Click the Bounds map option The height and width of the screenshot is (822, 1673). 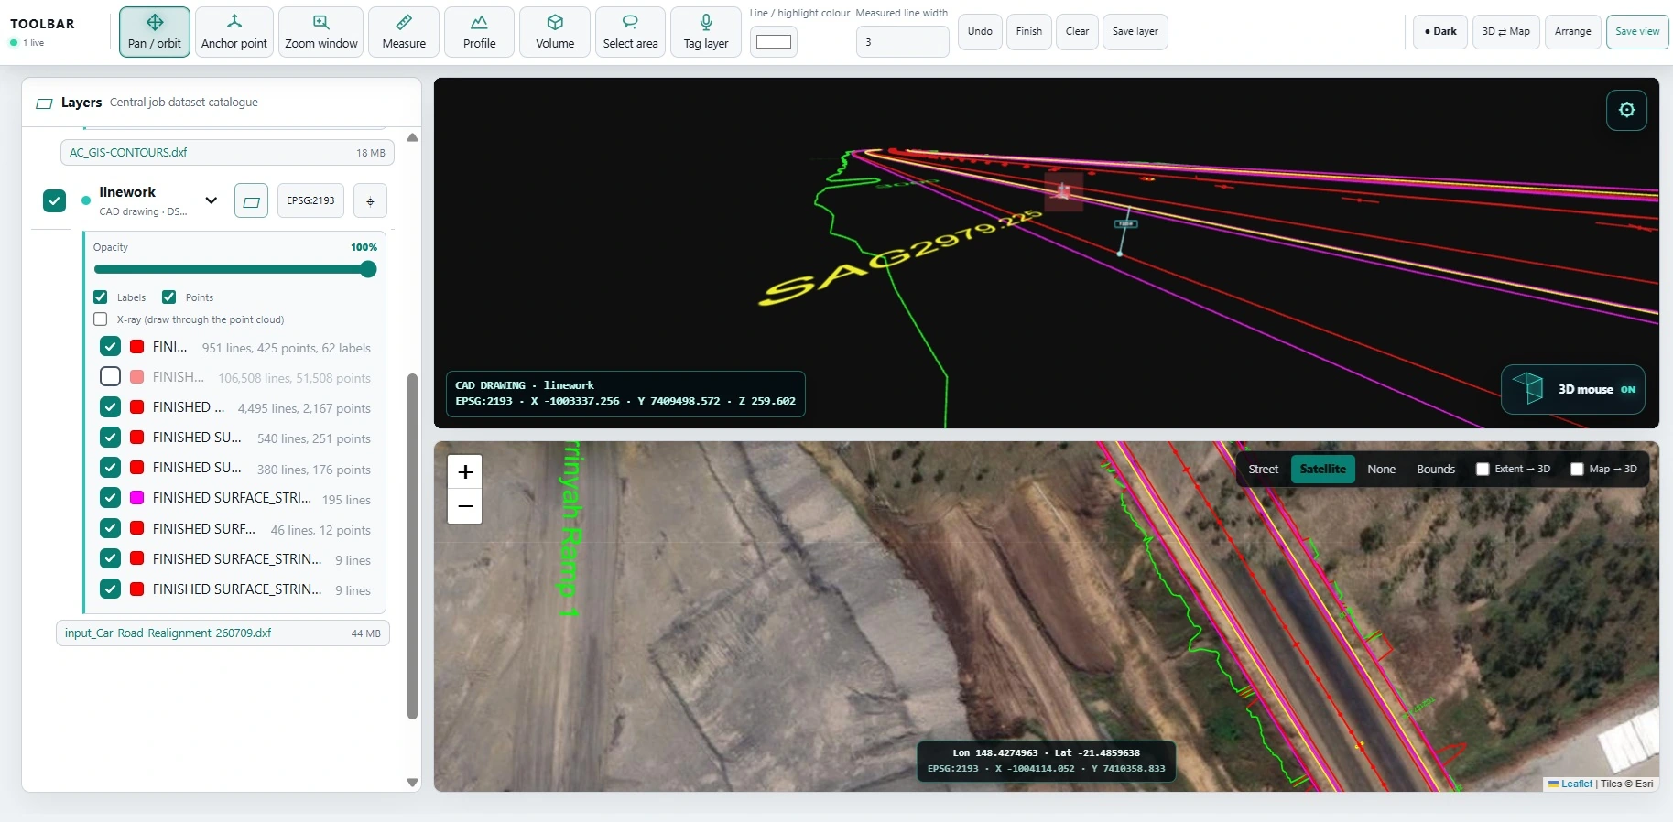point(1435,469)
